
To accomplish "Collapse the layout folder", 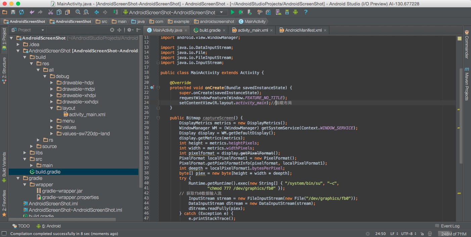I will click(x=52, y=108).
